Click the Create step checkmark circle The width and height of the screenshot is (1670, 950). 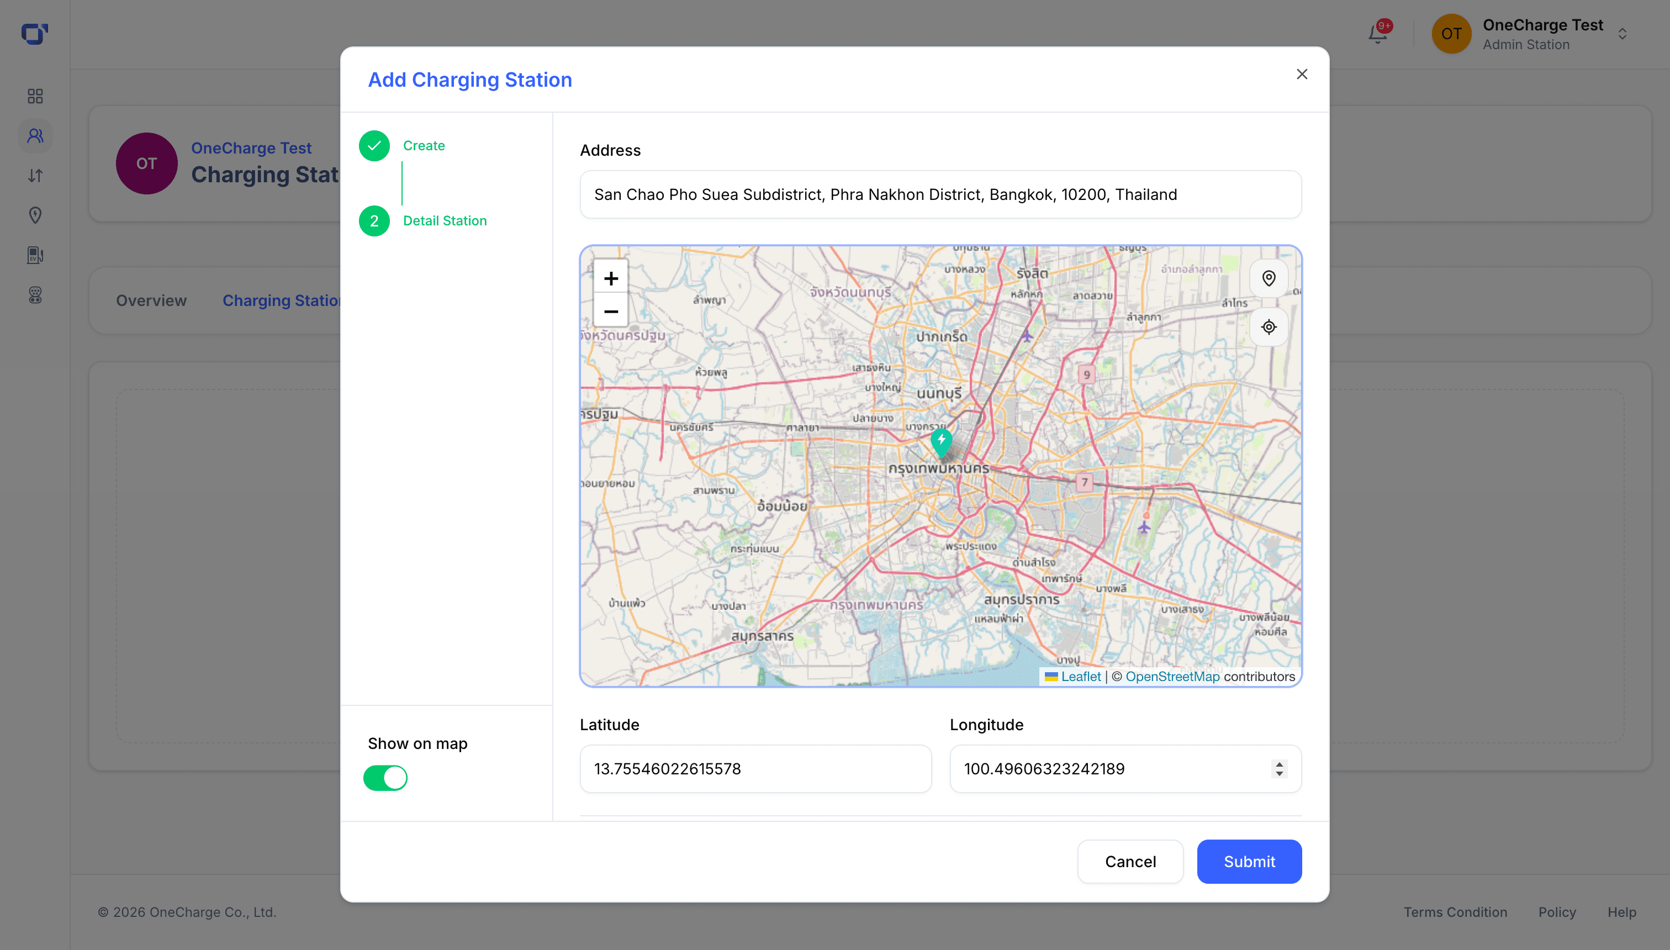click(374, 145)
